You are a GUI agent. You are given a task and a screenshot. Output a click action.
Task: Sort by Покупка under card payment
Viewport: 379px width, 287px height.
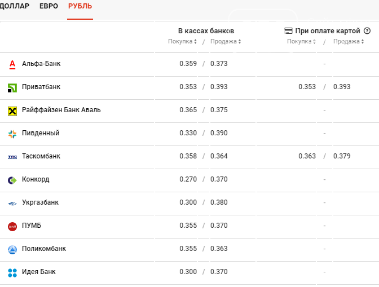[x=301, y=41]
